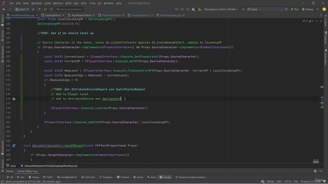Close the LevelUpInfo.h tab
The width and height of the screenshot is (328, 184).
[63, 15]
